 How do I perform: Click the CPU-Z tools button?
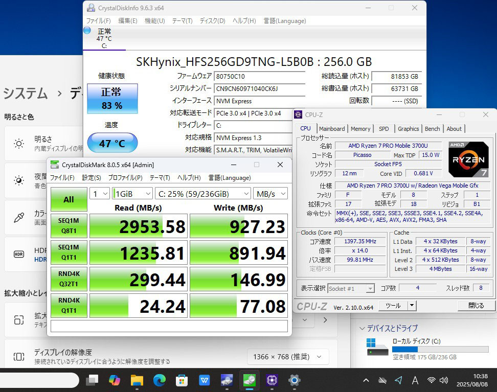pos(393,306)
